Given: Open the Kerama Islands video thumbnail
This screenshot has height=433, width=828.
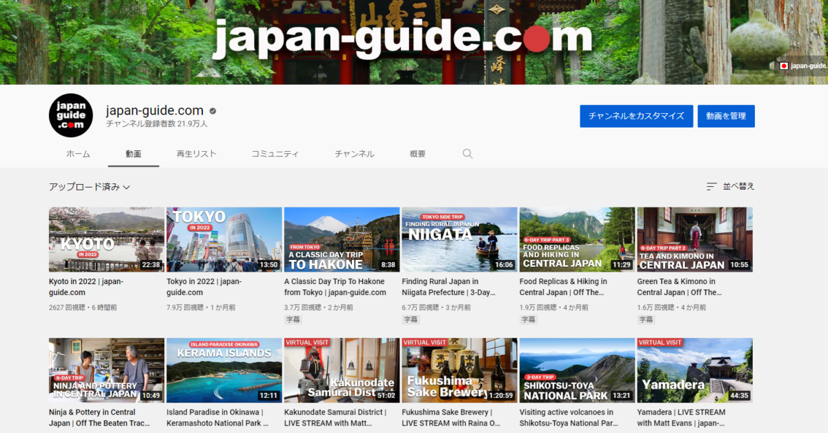Looking at the screenshot, I should coord(224,370).
